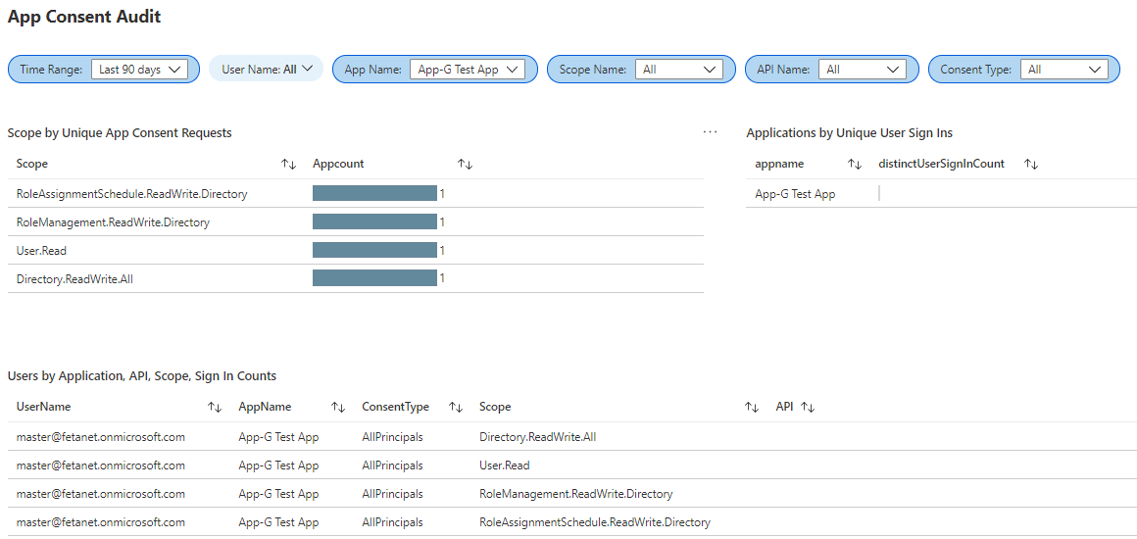1137x539 pixels.
Task: Click App-G Test App in RoleAssignmentSchedule row
Action: point(278,522)
